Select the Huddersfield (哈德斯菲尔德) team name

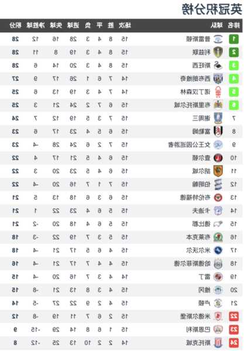[x=193, y=263]
